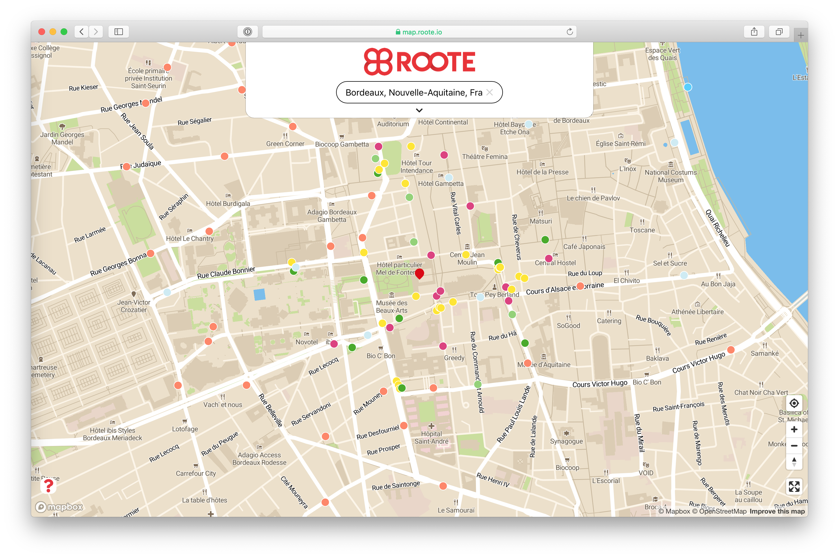The height and width of the screenshot is (558, 839).
Task: Select the blue marker on the river
Action: coord(687,87)
